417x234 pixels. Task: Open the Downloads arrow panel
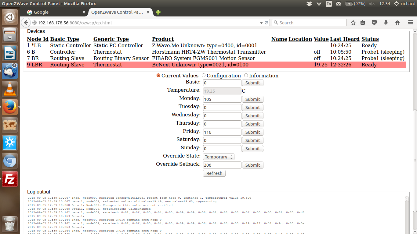pos(386,23)
